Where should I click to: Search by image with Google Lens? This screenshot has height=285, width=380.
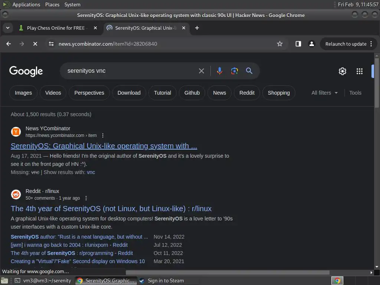coord(235,71)
